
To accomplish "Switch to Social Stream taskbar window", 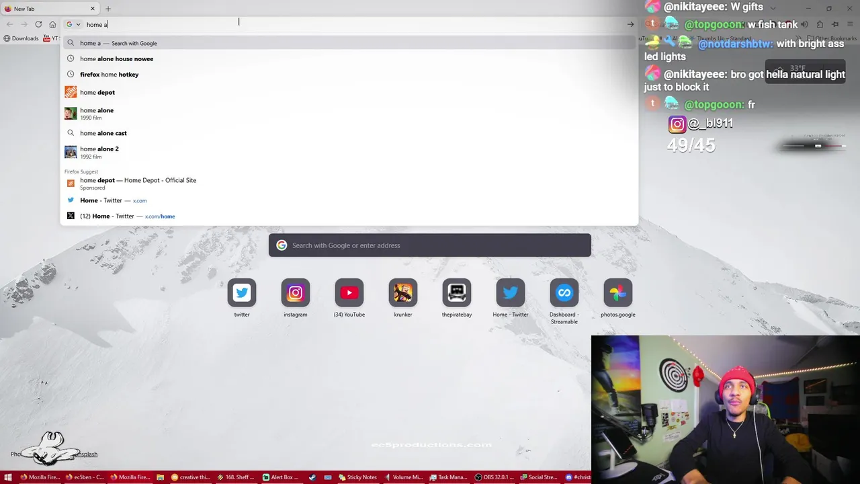I will (539, 477).
